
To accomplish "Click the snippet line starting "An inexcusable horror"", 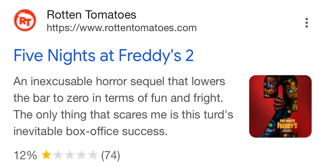I will (119, 81).
